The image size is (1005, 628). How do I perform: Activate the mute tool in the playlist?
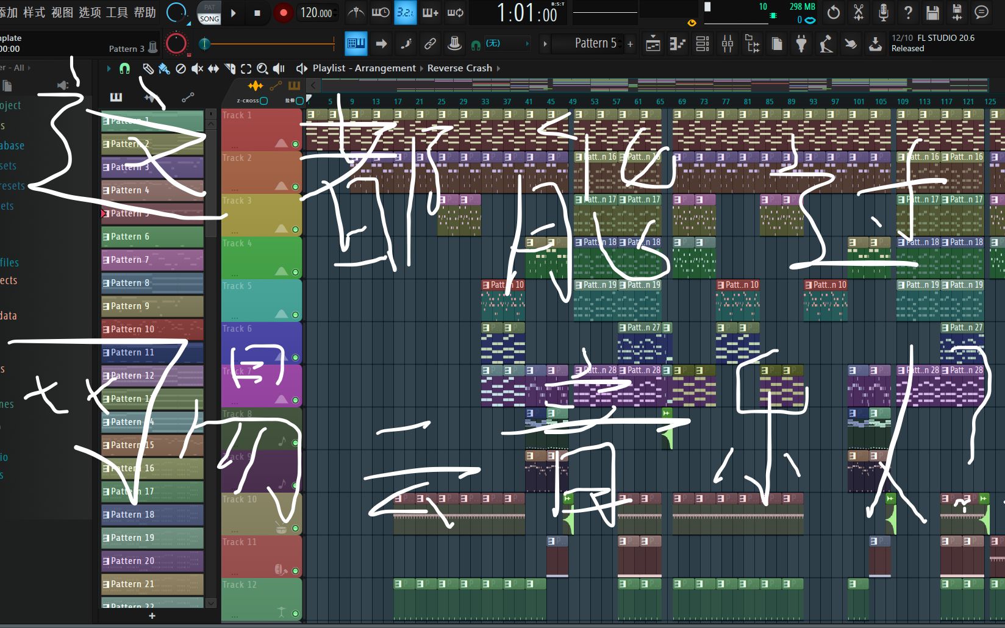pos(196,68)
